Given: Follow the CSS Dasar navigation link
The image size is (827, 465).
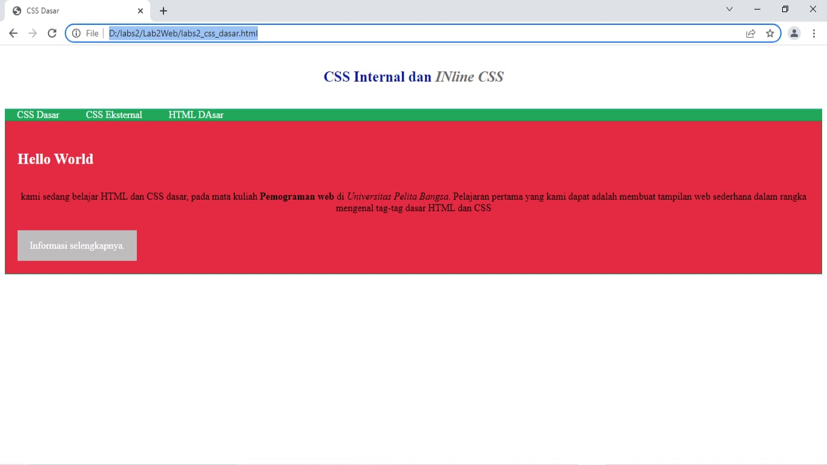Looking at the screenshot, I should pos(38,114).
